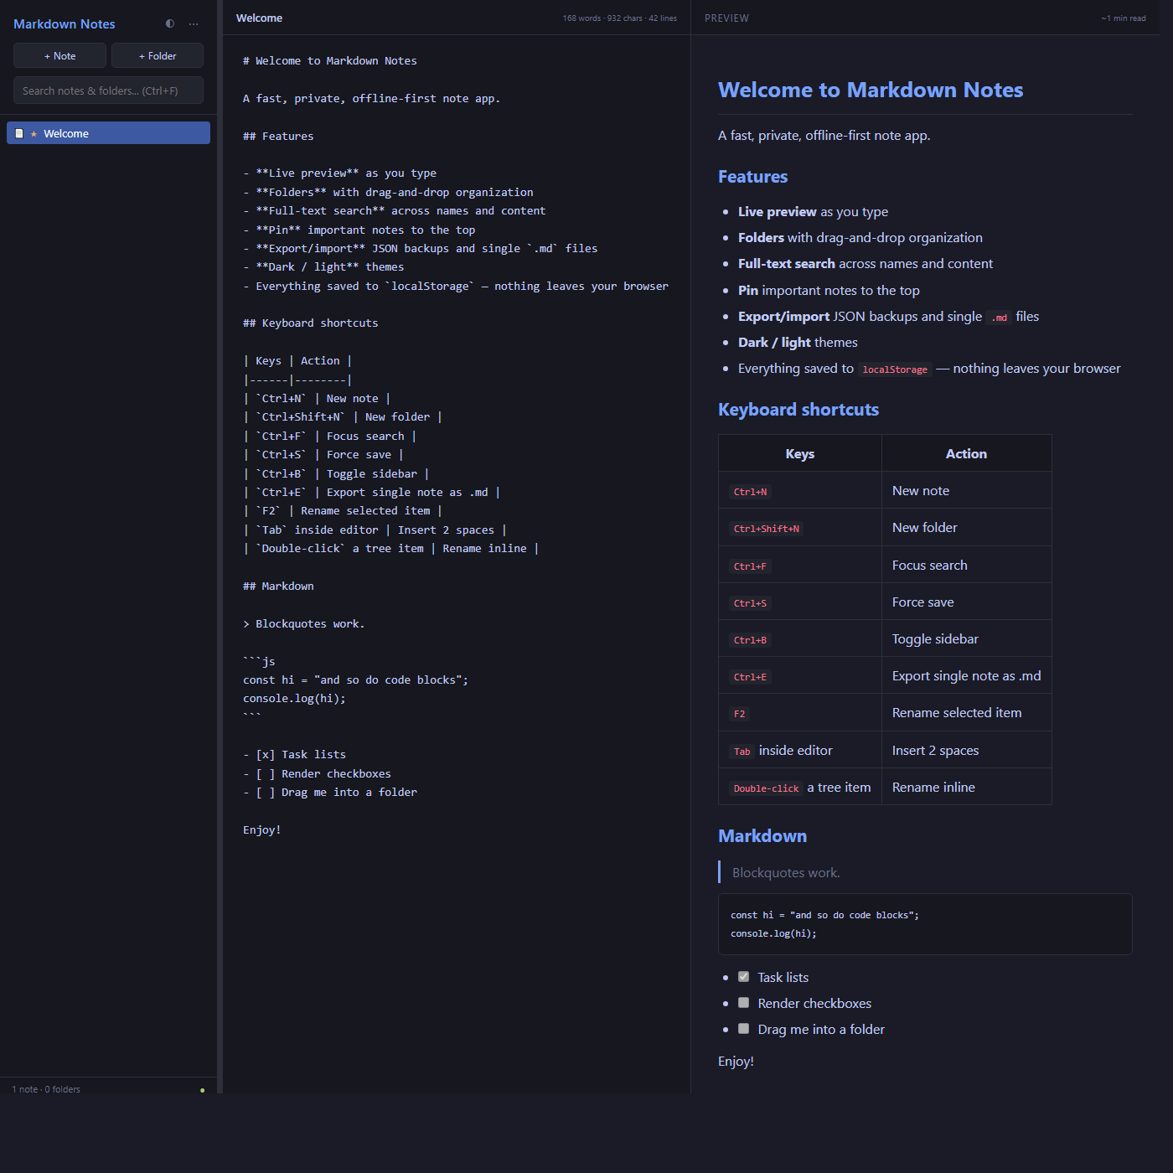The height and width of the screenshot is (1173, 1173).
Task: Place cursor on - [x] Task lists editor line
Action: (294, 754)
